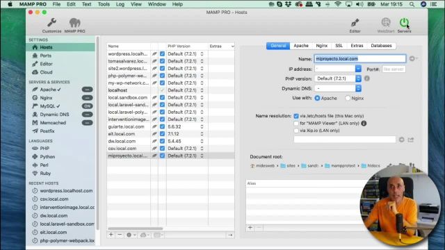The image size is (445, 250).
Task: Toggle the Memcached switch
Action: (87, 123)
